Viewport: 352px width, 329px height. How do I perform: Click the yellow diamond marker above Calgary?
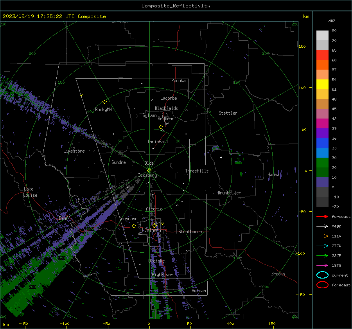tap(154, 225)
